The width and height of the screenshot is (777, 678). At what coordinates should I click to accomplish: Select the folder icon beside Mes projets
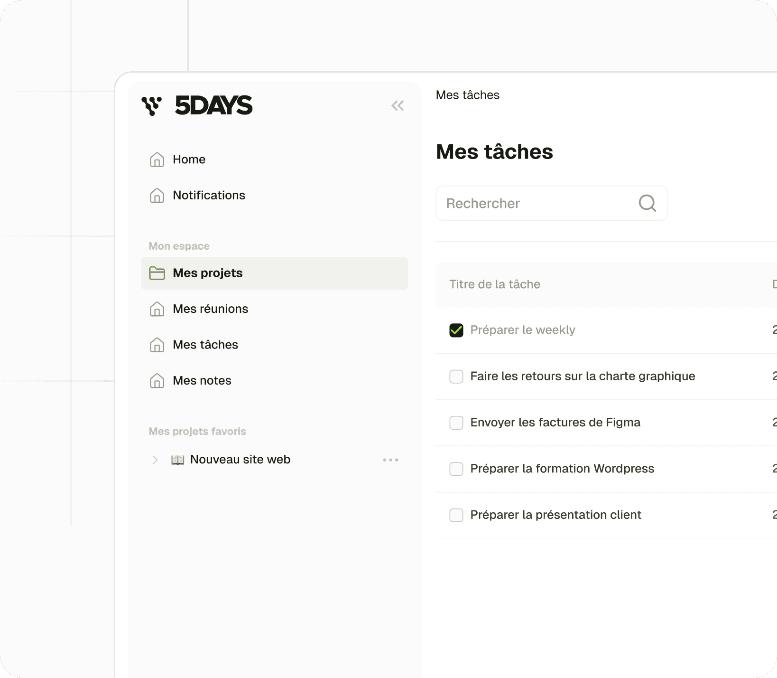157,273
